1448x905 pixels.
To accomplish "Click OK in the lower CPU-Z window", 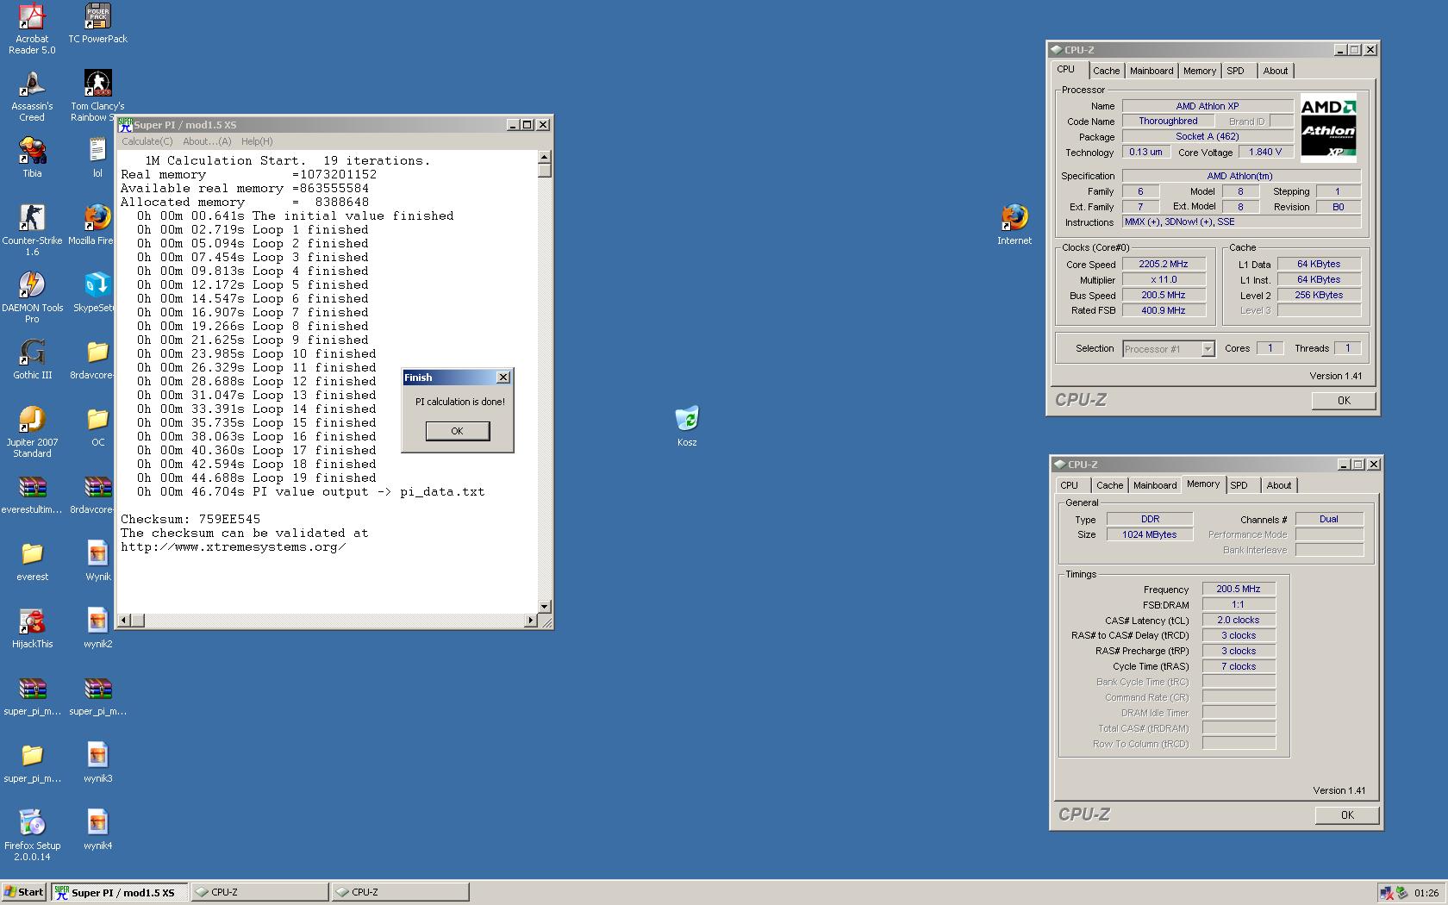I will pyautogui.click(x=1347, y=815).
